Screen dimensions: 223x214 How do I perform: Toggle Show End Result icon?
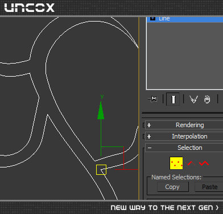[x=173, y=99]
